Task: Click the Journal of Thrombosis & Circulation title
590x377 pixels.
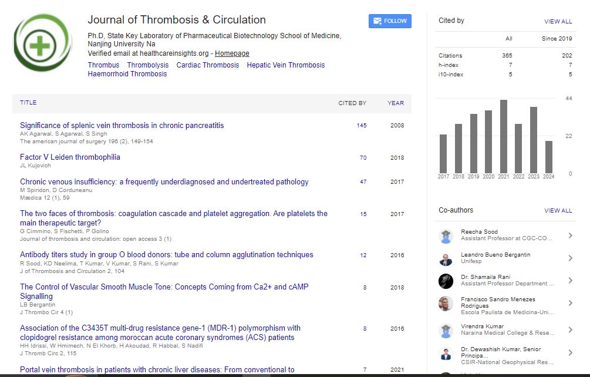Action: coord(177,19)
